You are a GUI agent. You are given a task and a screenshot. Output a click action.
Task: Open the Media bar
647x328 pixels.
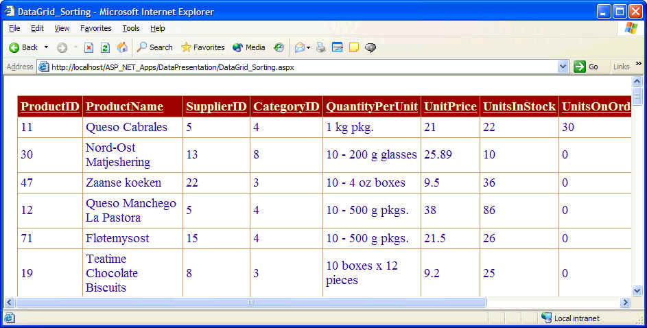pos(248,47)
